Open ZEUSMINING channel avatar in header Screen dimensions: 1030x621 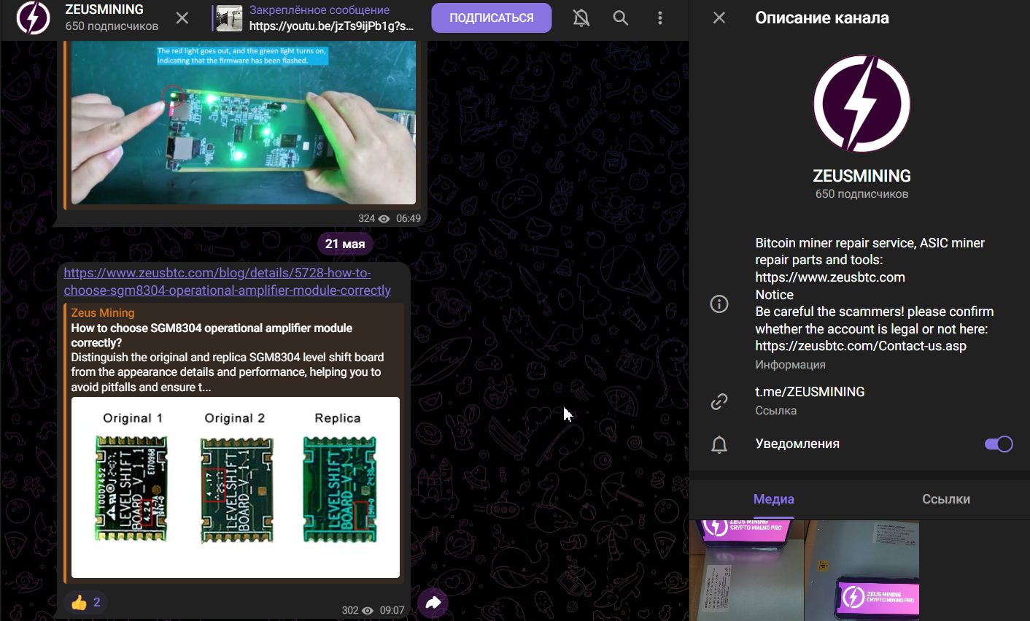[x=34, y=18]
